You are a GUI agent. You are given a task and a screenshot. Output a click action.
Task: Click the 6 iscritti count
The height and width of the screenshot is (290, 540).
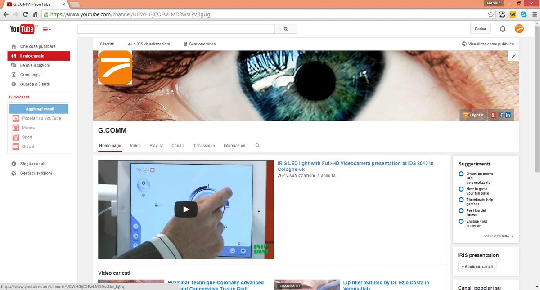click(107, 44)
